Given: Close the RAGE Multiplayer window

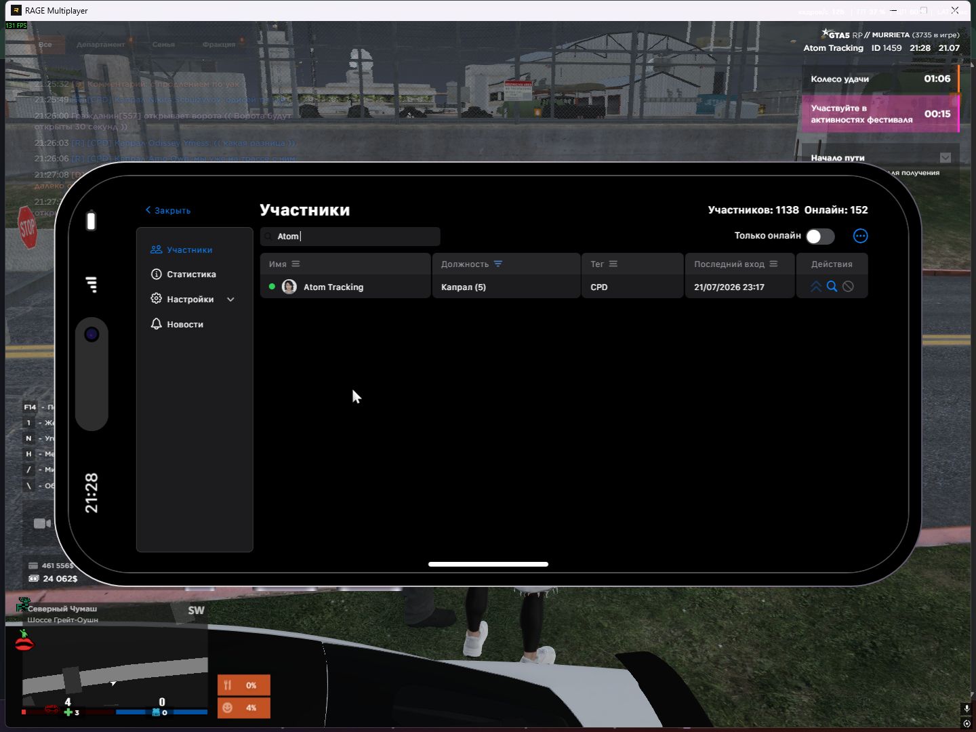Looking at the screenshot, I should [x=955, y=10].
